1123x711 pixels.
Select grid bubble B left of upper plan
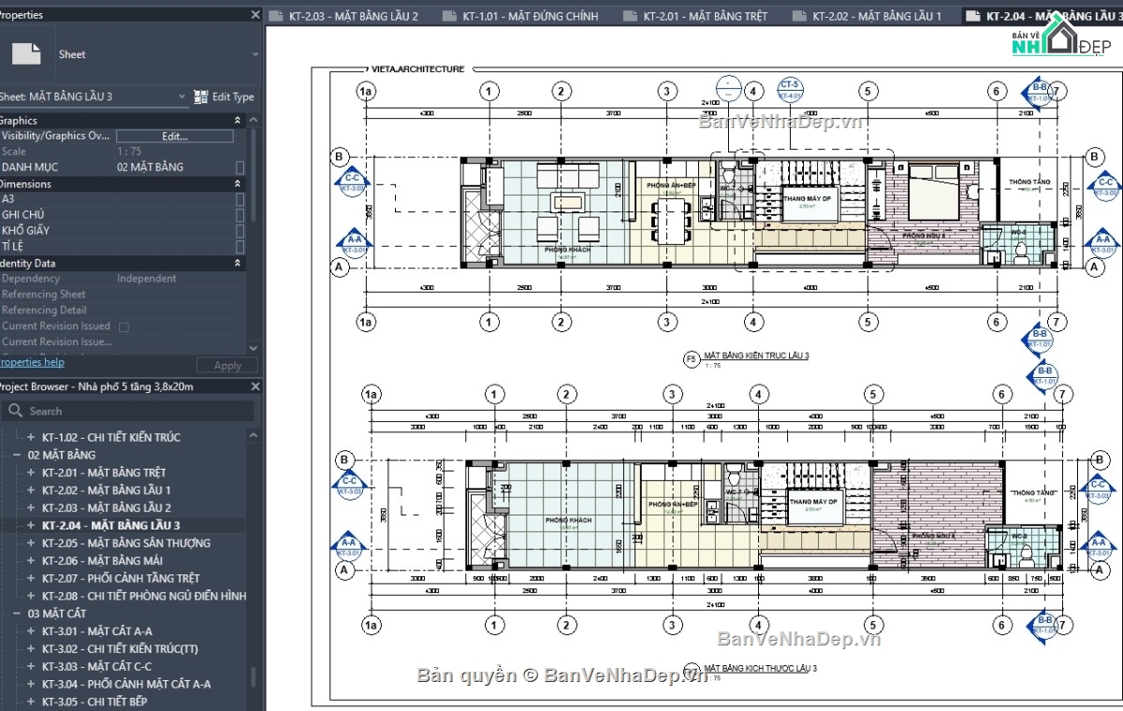[341, 156]
